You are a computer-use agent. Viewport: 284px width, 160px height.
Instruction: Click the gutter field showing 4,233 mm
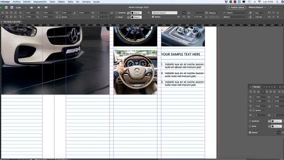pyautogui.click(x=198, y=17)
